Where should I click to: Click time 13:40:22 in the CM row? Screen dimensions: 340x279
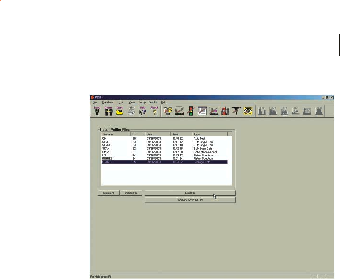178,139
